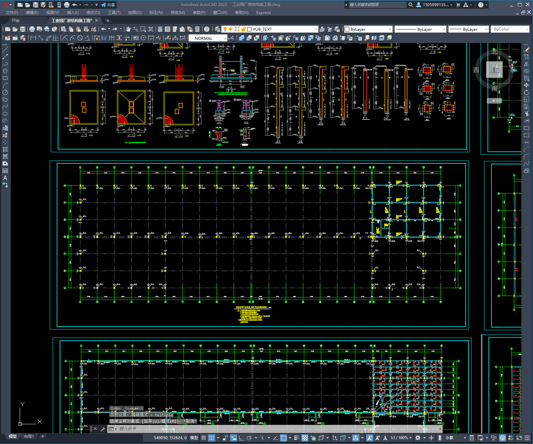Click the Undo arrow in quick access toolbar
533x444 pixels.
point(75,5)
